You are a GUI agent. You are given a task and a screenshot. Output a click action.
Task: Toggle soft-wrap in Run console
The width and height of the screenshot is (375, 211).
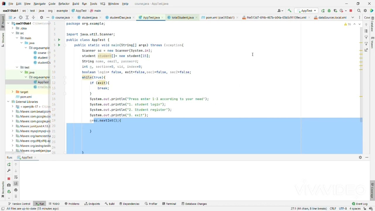pos(16,177)
